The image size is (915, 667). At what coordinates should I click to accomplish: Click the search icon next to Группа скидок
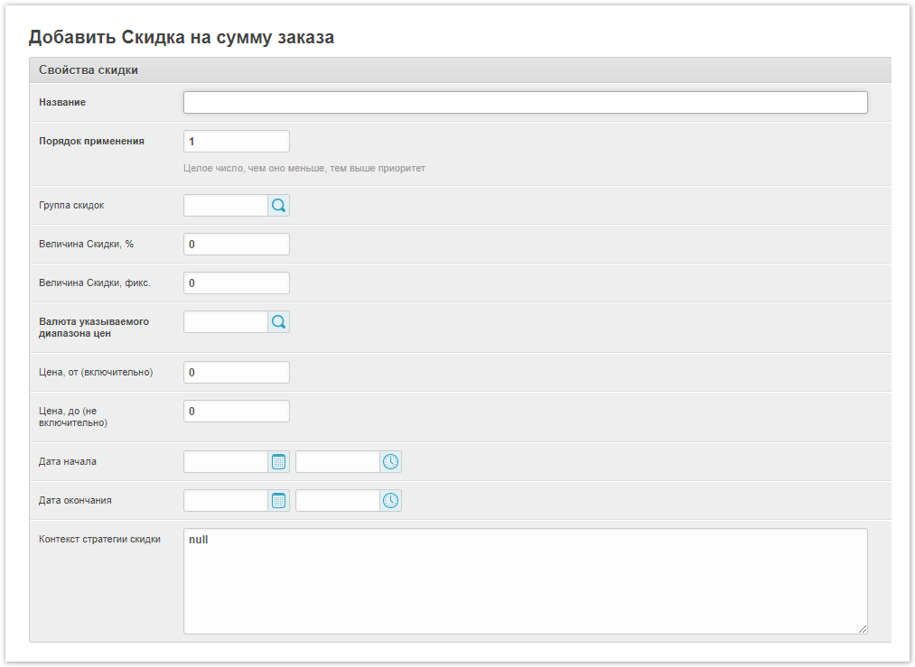(x=278, y=206)
